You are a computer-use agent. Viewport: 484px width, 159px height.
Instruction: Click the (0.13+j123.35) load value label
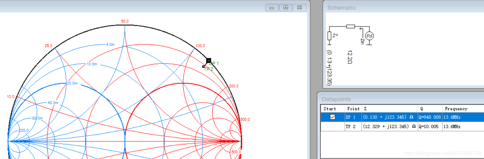point(329,68)
